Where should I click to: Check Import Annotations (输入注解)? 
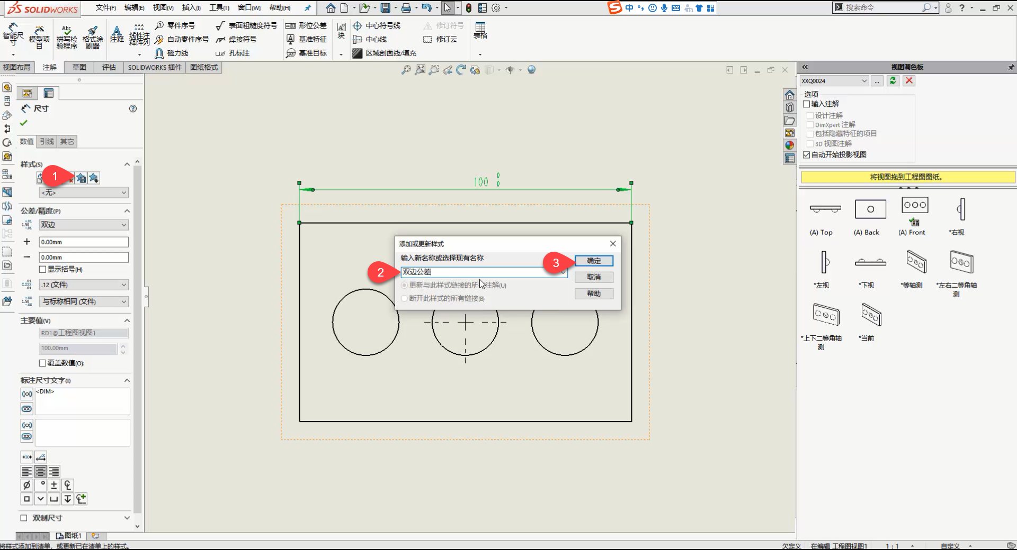pos(807,104)
